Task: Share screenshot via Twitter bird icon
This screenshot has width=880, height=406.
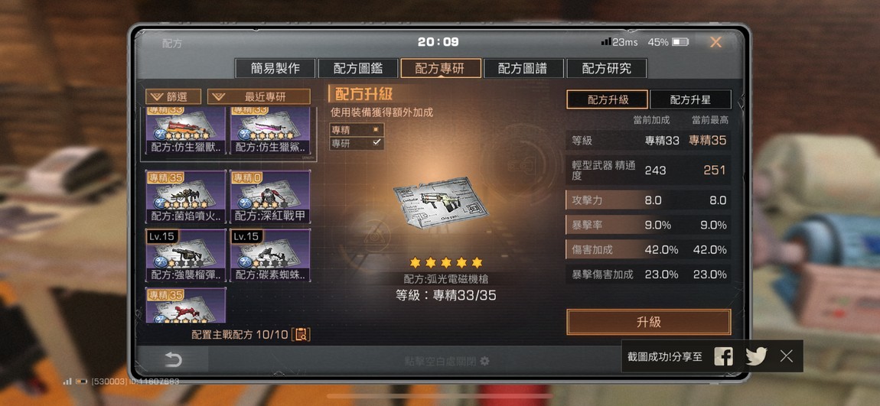Action: [x=756, y=356]
